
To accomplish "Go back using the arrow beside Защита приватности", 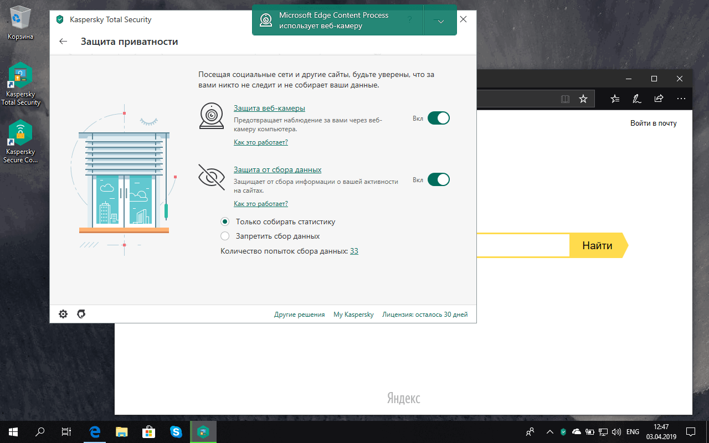I will [x=63, y=41].
